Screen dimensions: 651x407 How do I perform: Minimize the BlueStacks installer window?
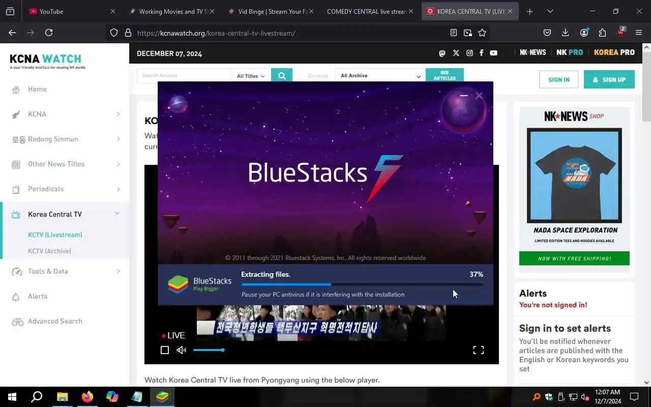click(x=463, y=95)
